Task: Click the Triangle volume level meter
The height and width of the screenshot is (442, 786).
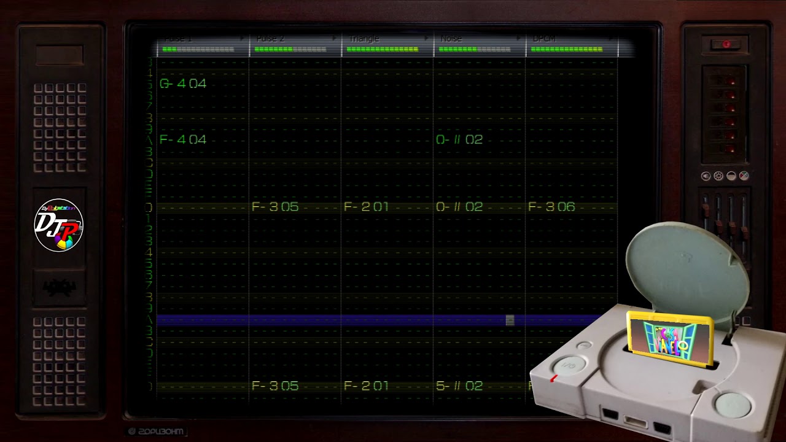Action: pyautogui.click(x=382, y=49)
